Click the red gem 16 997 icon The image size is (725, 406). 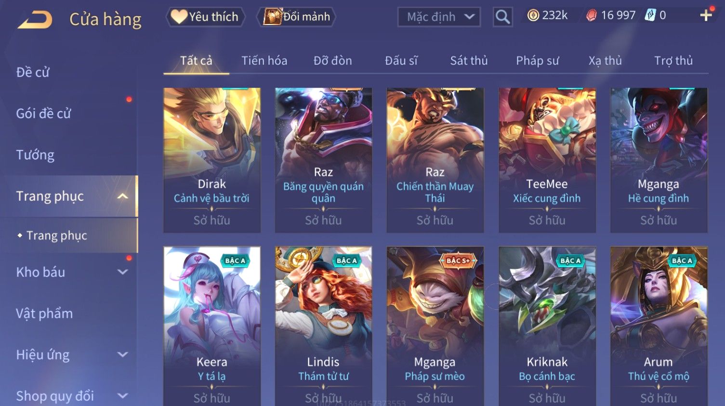tap(591, 15)
